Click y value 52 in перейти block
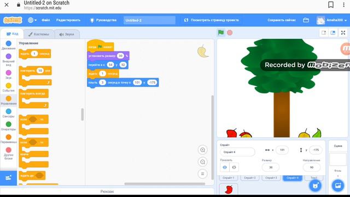 (x=123, y=65)
